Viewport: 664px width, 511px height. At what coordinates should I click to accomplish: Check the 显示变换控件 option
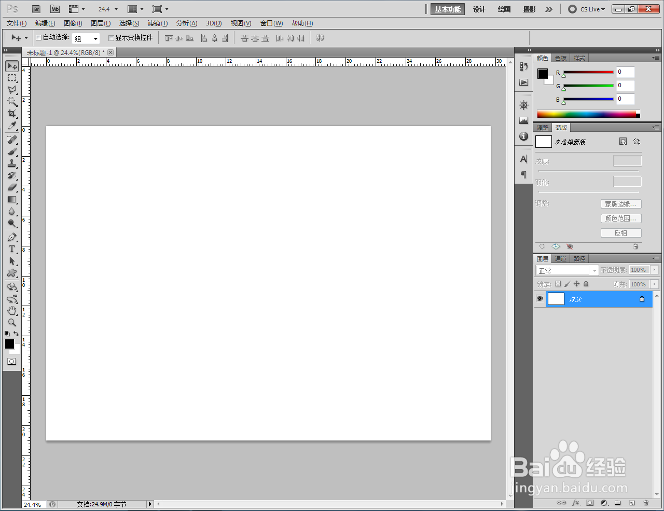tap(111, 38)
